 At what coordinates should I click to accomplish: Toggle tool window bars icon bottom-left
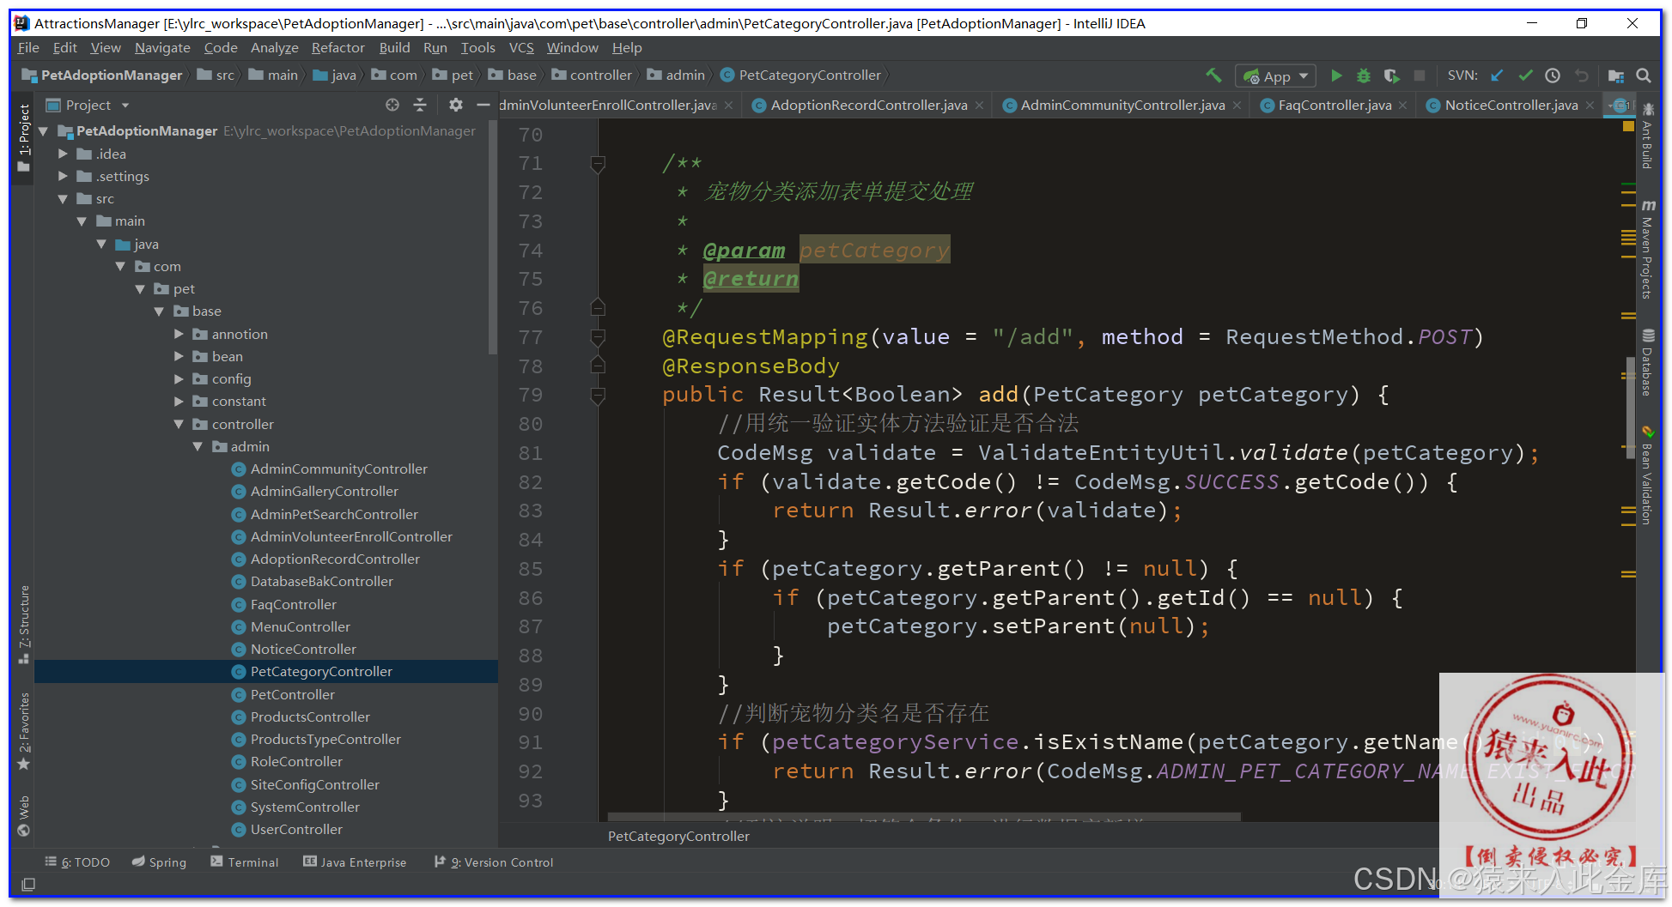click(28, 884)
